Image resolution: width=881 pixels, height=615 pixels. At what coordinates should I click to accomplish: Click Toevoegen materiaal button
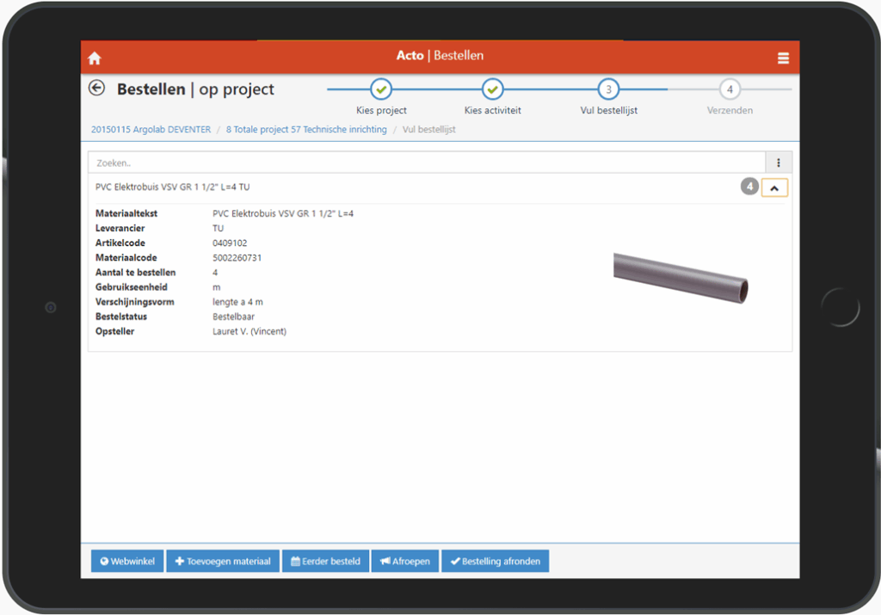click(222, 562)
